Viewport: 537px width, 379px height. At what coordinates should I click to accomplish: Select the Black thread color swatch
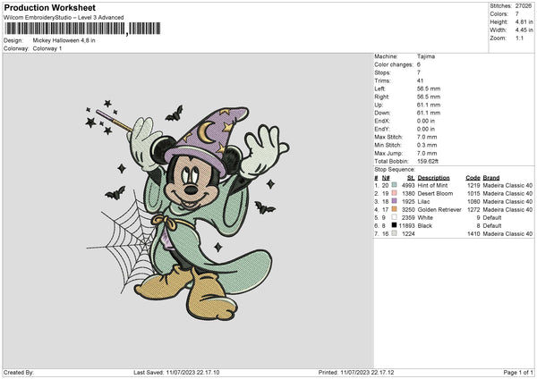coord(393,225)
